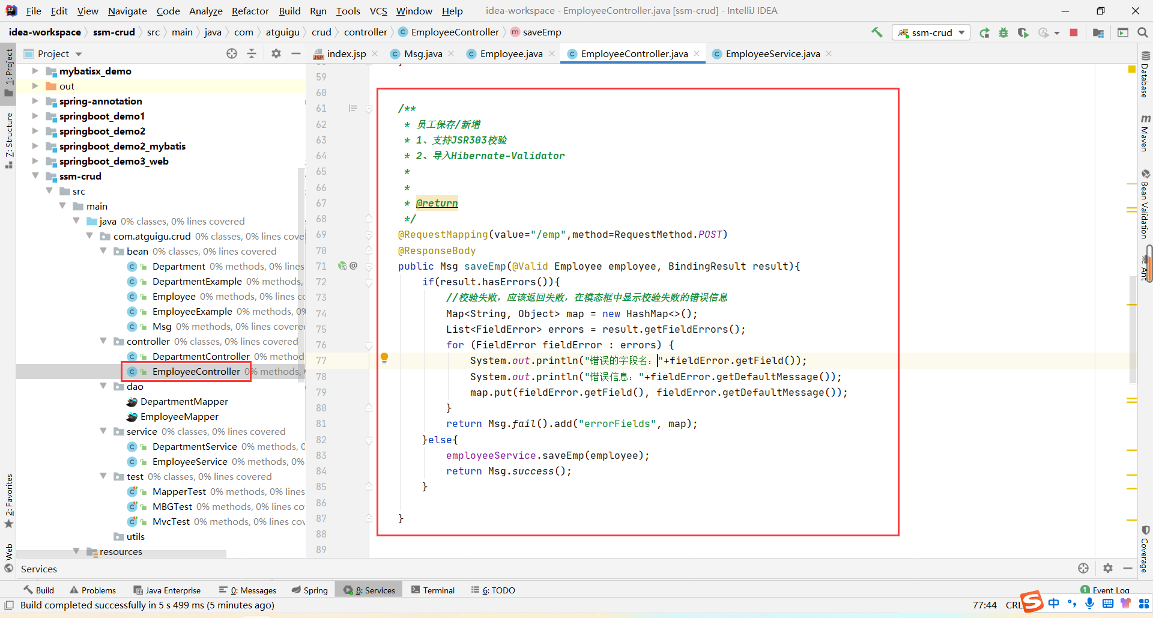1153x618 pixels.
Task: Open Project Structure dialog icon
Action: [1098, 32]
